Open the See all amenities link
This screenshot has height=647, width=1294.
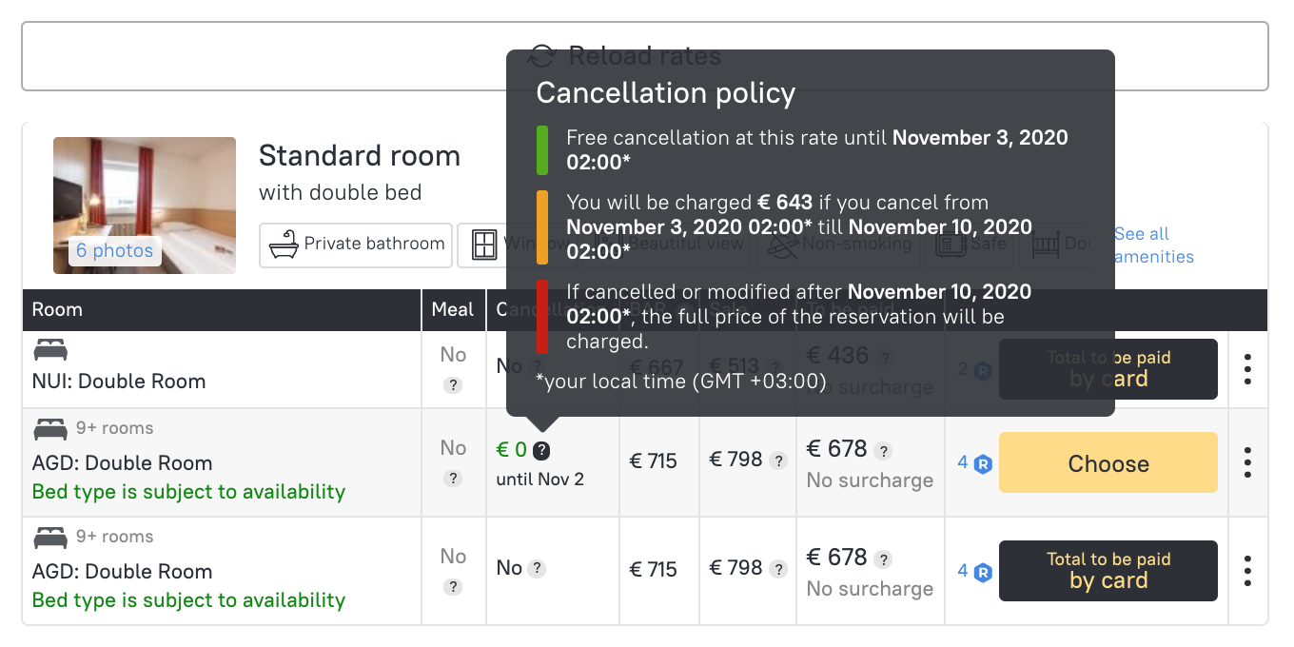pos(1153,245)
